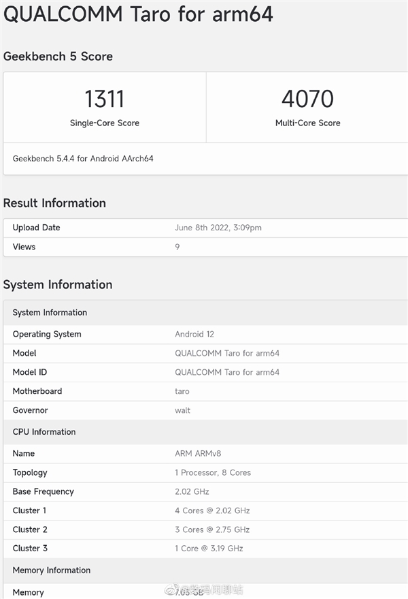408x599 pixels.
Task: Click the Geekbench 5.4.4 for Android AArch64 text
Action: tap(83, 159)
